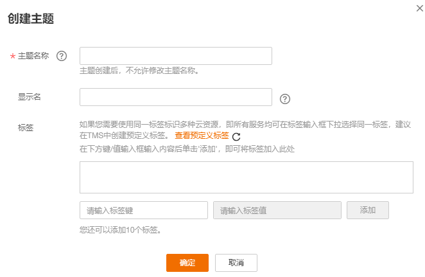Viewport: 425px width, 277px height.
Task: Click the help icon after 显示名 field
Action: (286, 99)
